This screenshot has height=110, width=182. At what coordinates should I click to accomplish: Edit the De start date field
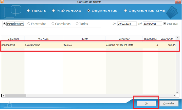127,24
